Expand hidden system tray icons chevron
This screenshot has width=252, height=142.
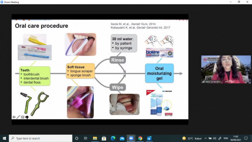[205, 138]
